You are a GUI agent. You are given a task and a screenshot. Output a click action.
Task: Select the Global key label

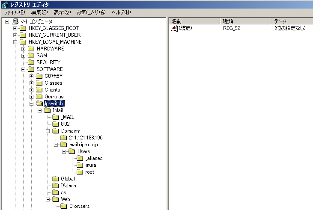tap(68, 179)
